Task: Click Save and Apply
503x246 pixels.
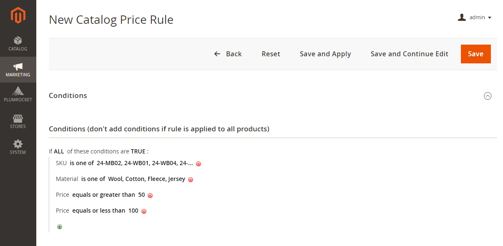Action: [x=325, y=54]
